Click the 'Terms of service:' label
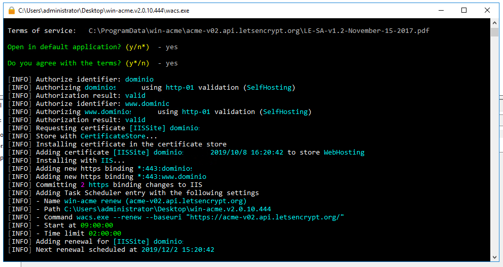The height and width of the screenshot is (267, 503). coord(42,31)
